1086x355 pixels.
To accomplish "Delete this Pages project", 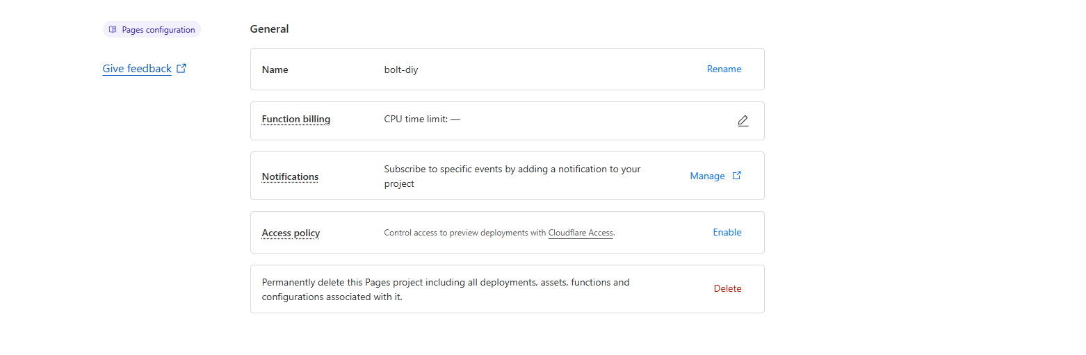I will click(x=727, y=288).
